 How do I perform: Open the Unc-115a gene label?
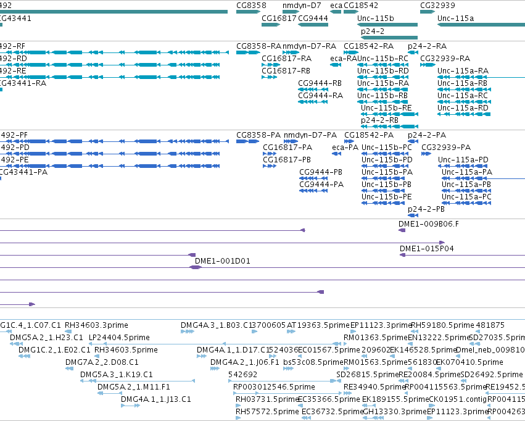[x=455, y=18]
